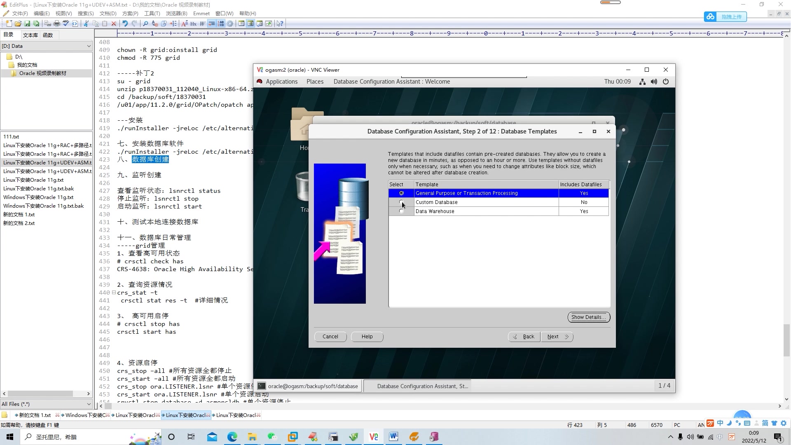
Task: Click the context help arrow icon
Action: (x=280, y=24)
